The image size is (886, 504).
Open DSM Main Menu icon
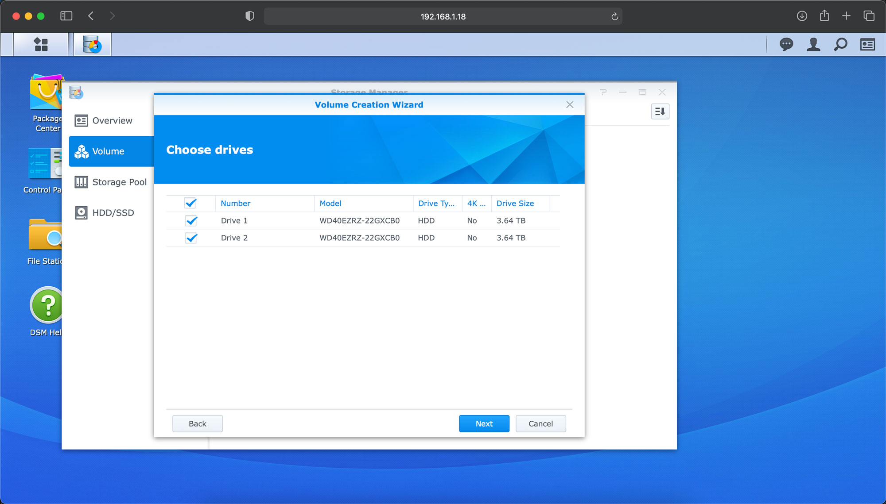tap(41, 44)
